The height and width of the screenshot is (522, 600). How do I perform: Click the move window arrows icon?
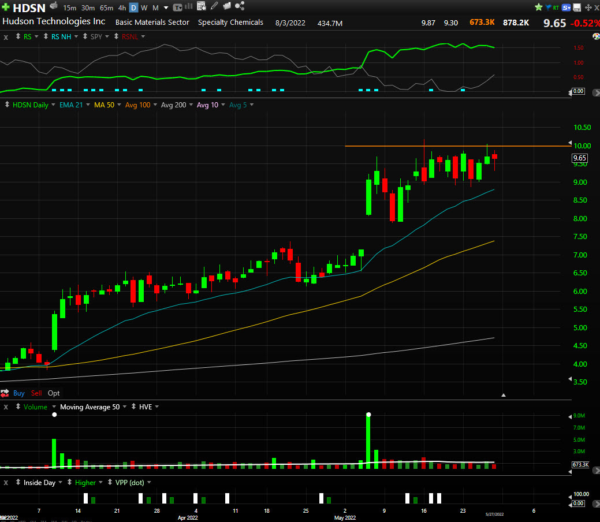[588, 8]
